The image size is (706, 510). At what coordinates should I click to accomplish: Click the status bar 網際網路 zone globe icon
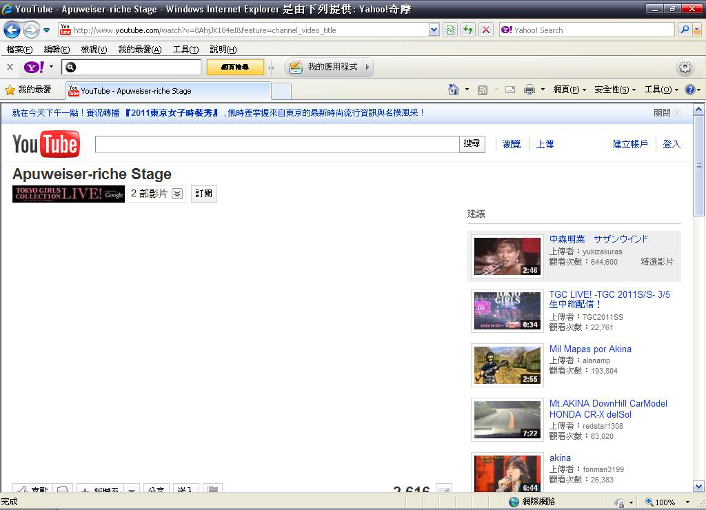pyautogui.click(x=514, y=502)
